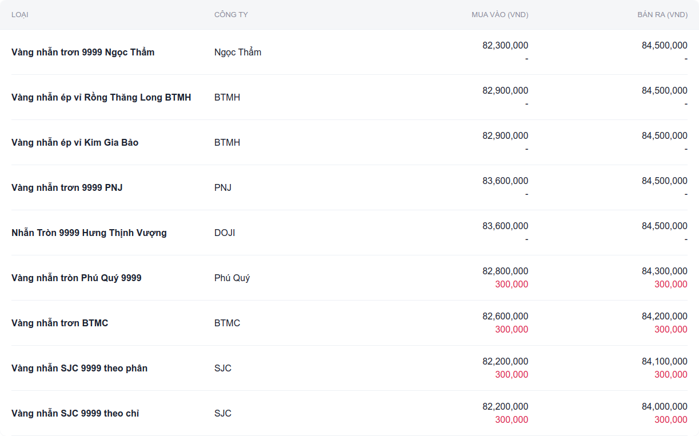
Task: Click the CÔNG TY column header
Action: click(x=231, y=15)
